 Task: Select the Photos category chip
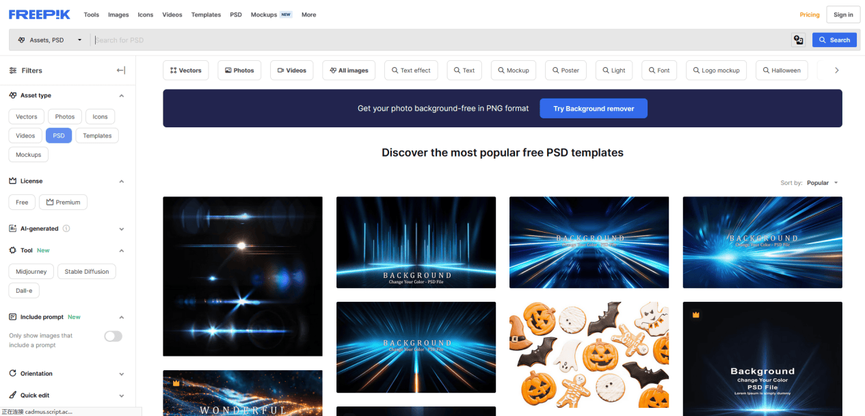239,70
